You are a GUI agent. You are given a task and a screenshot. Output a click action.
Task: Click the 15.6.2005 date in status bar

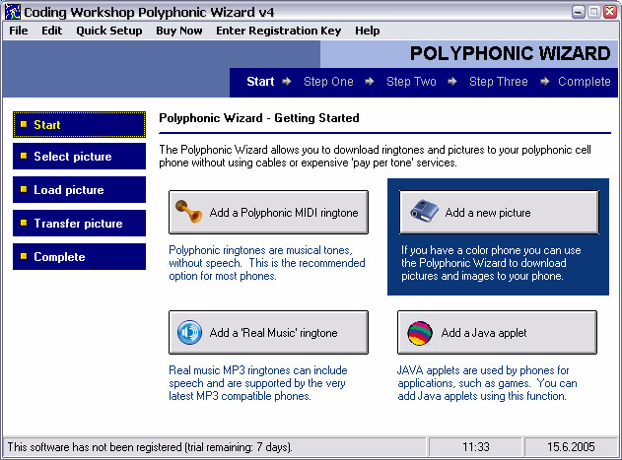[571, 447]
